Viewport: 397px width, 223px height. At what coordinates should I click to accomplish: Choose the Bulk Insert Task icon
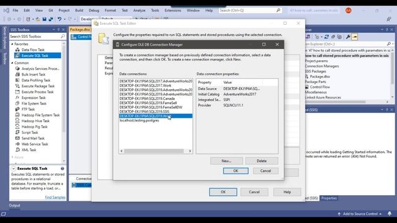tap(17, 74)
